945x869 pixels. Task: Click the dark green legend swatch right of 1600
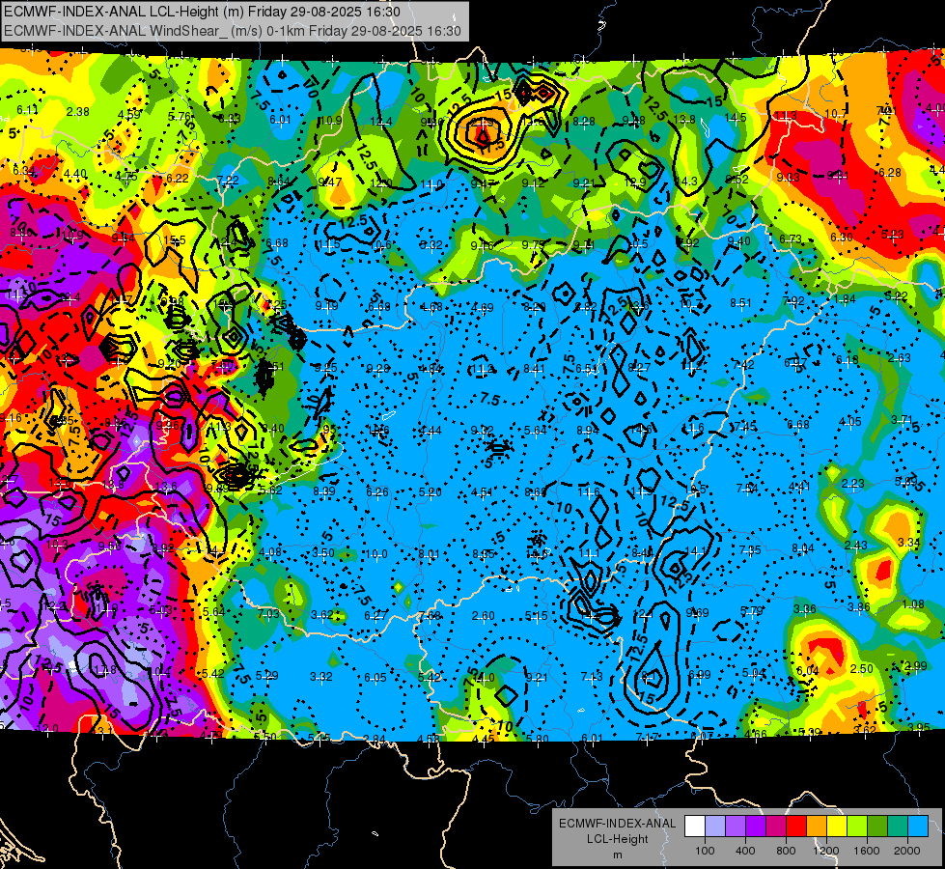[x=876, y=827]
